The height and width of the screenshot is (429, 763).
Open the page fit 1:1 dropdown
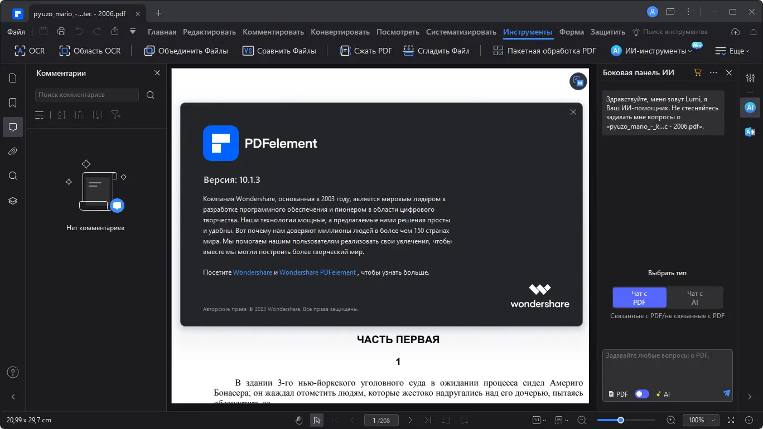click(538, 420)
